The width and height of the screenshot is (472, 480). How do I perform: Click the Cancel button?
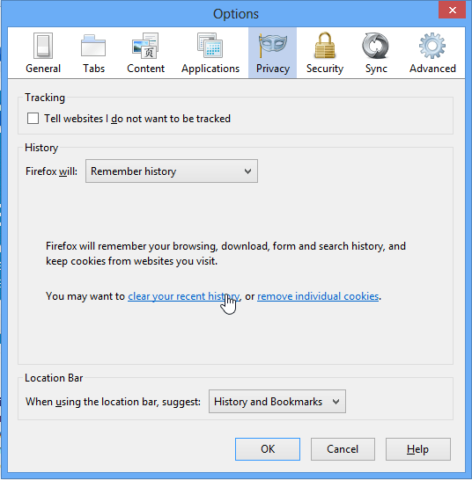click(x=343, y=449)
